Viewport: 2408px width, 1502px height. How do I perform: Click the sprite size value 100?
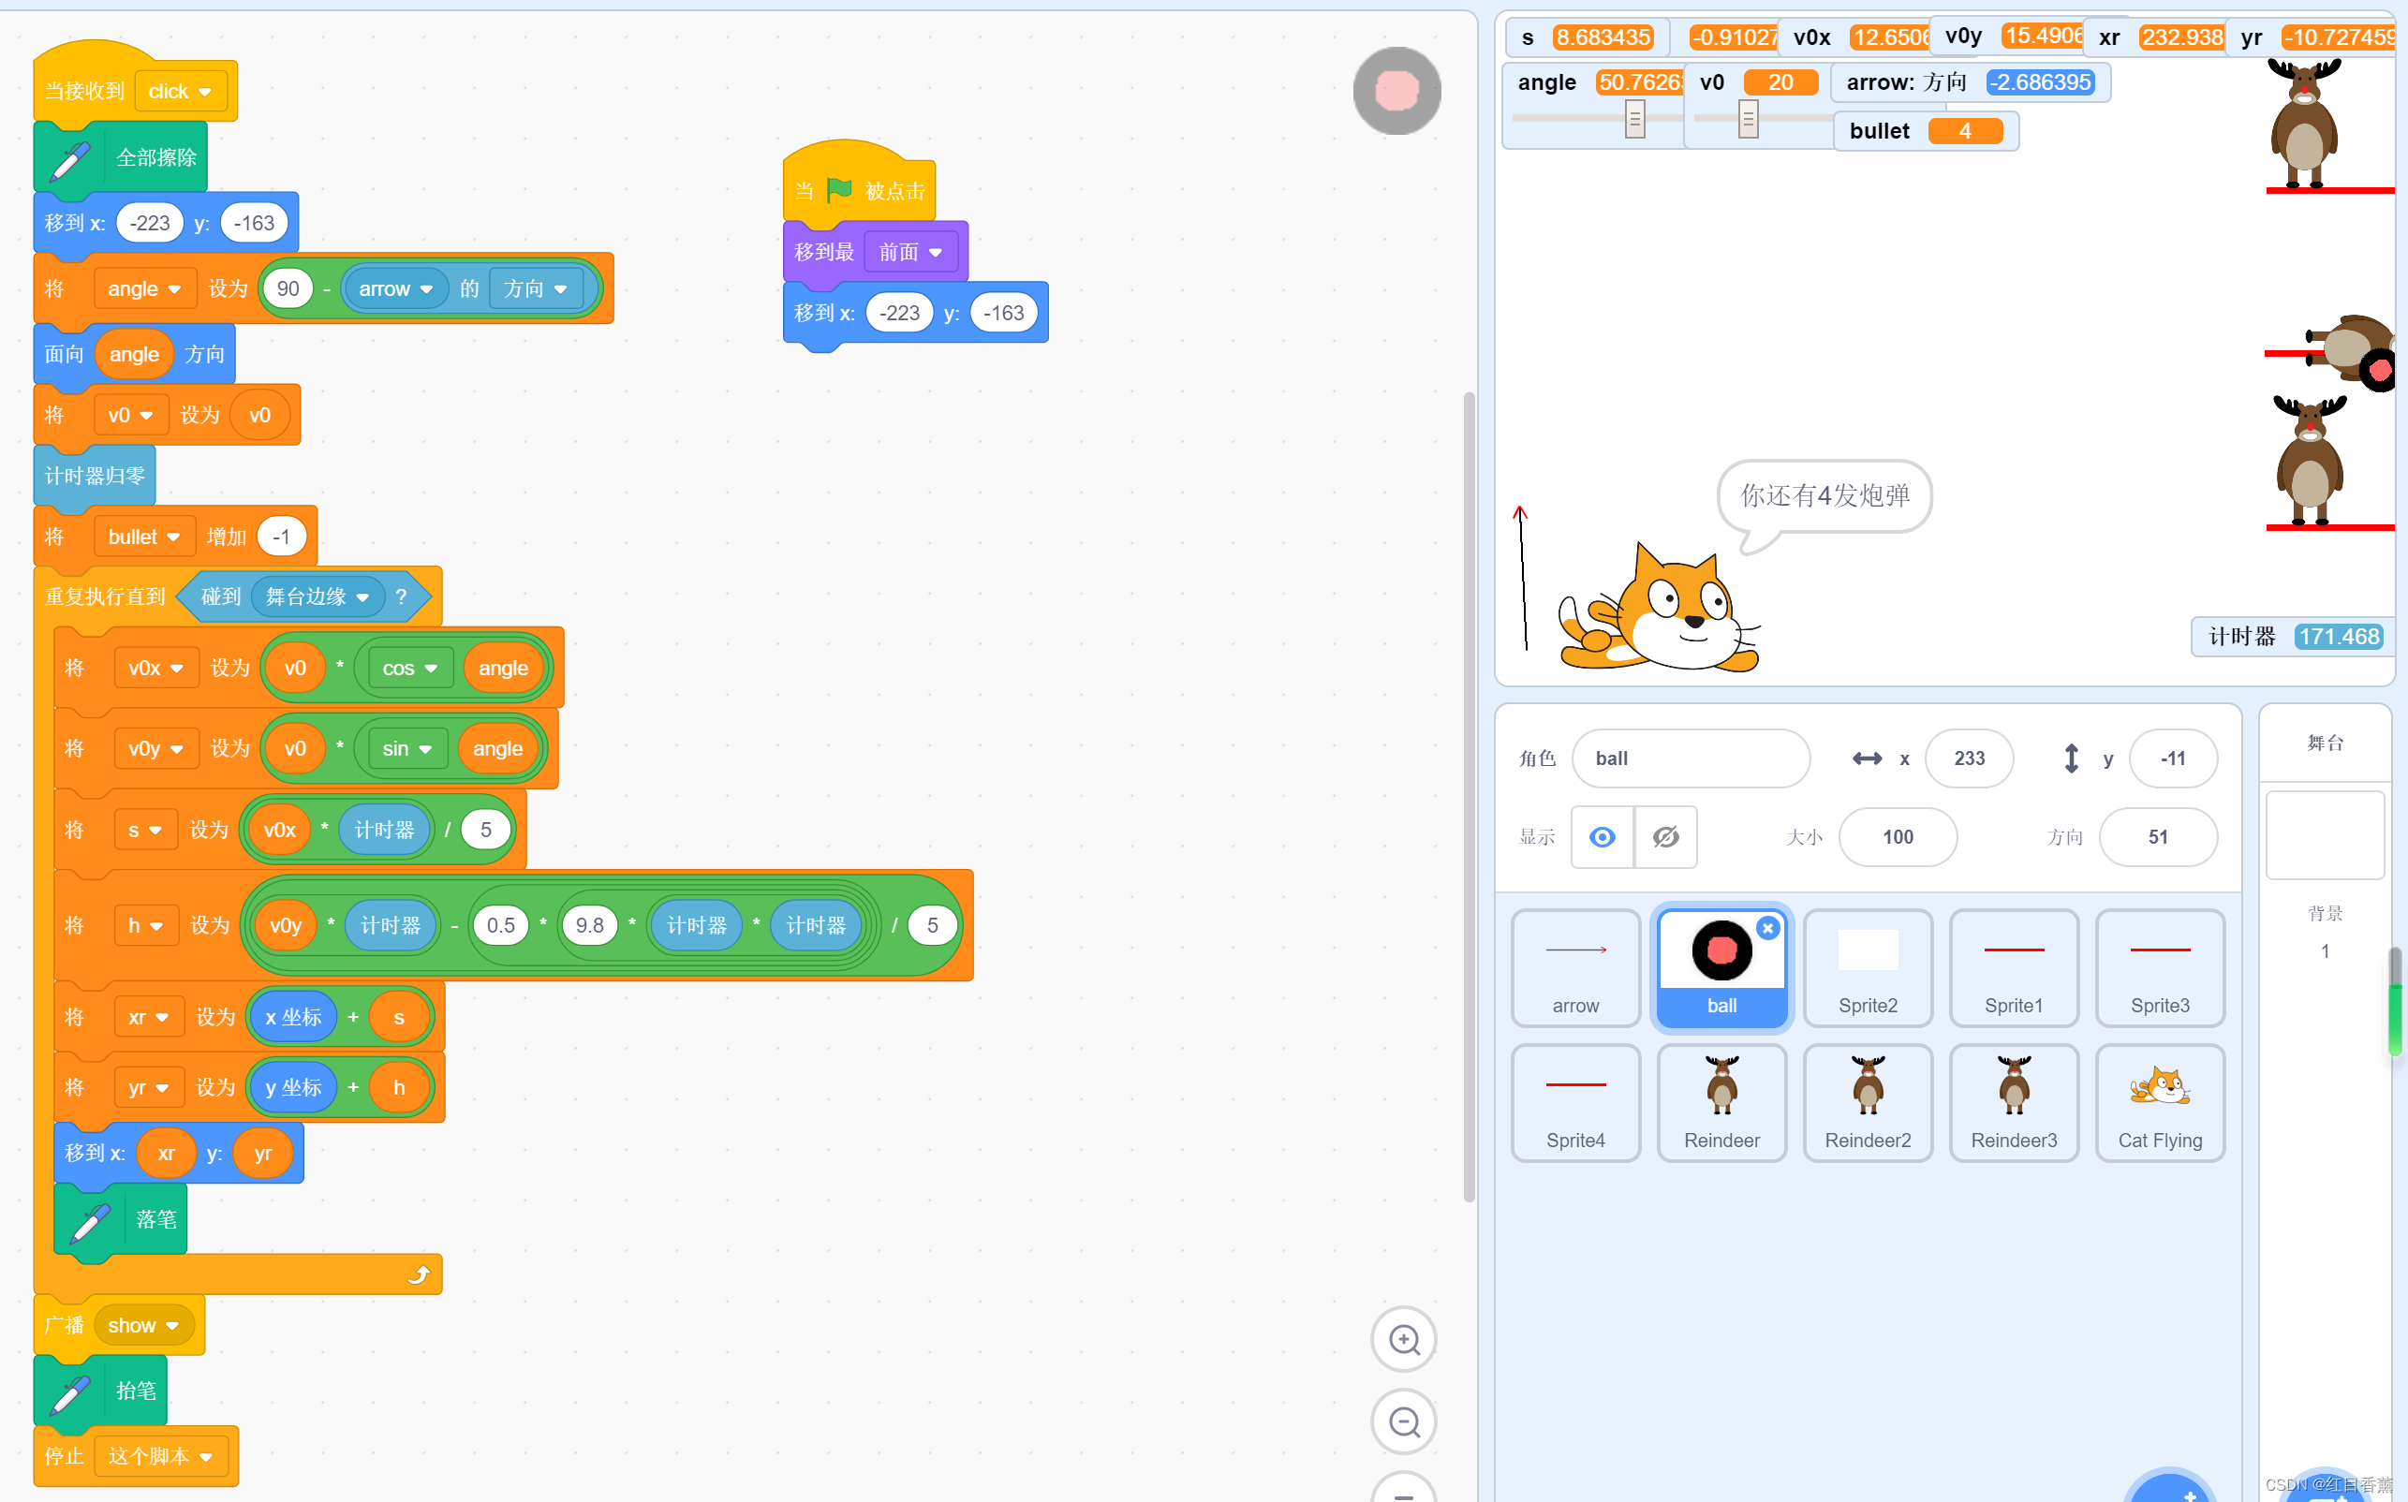(1897, 836)
